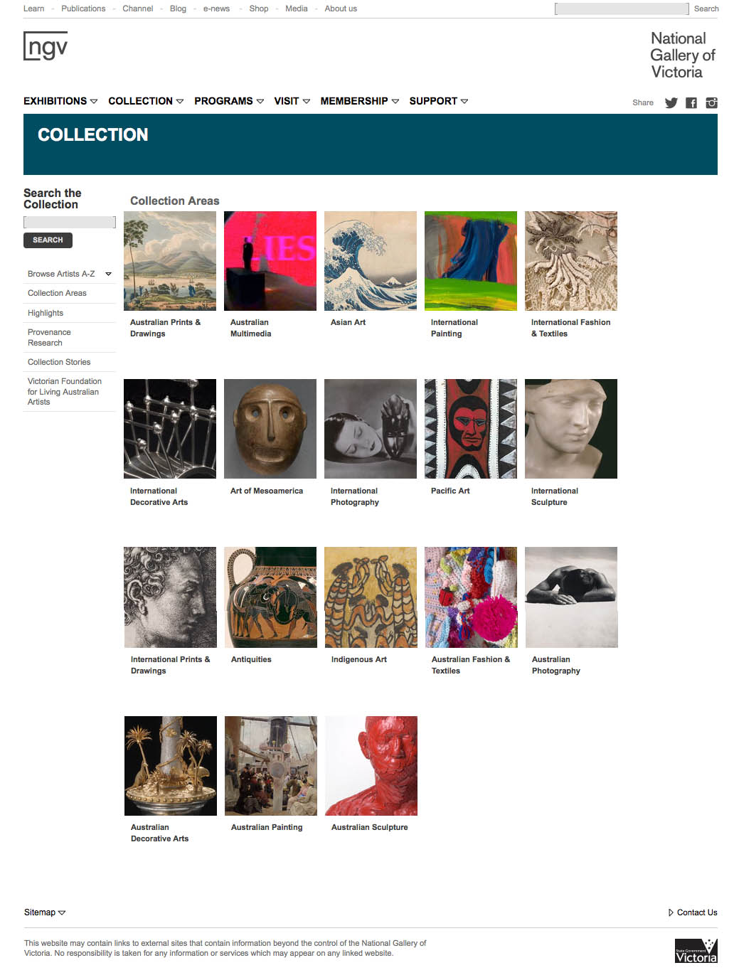The height and width of the screenshot is (980, 734).
Task: Open the Shop link in top bar
Action: click(259, 9)
